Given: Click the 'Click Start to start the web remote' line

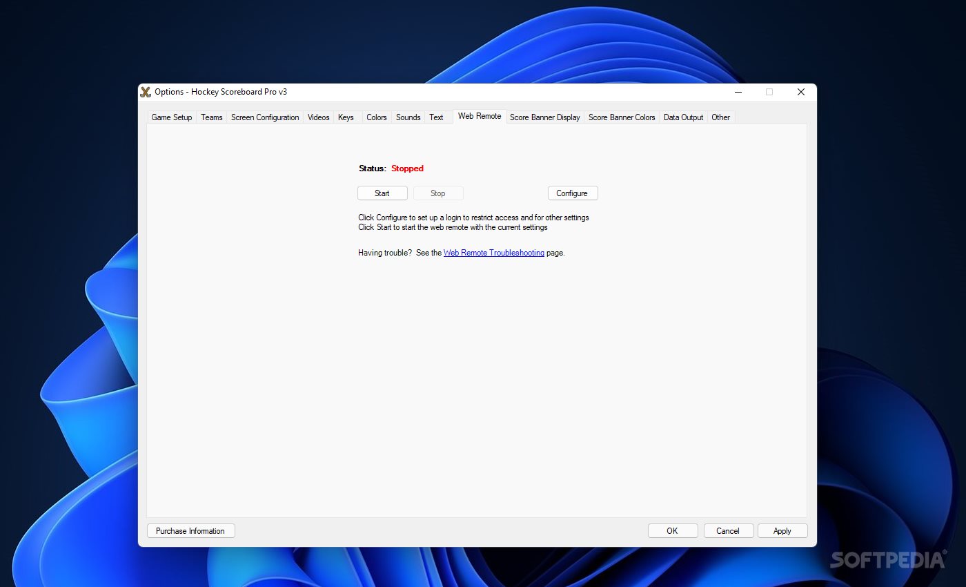Looking at the screenshot, I should click(453, 227).
